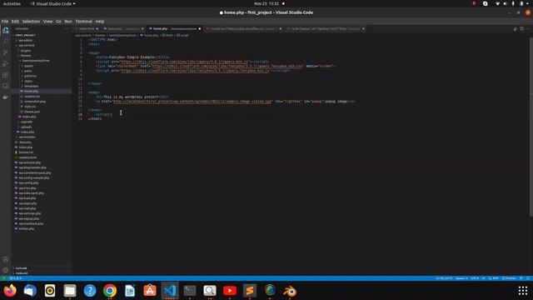Open the Visual Studio Code app menu dropdown
The image size is (533, 300).
tap(53, 3)
